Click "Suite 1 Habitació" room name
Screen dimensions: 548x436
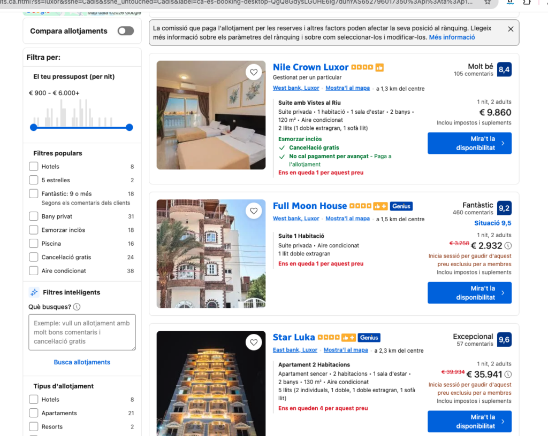click(301, 236)
